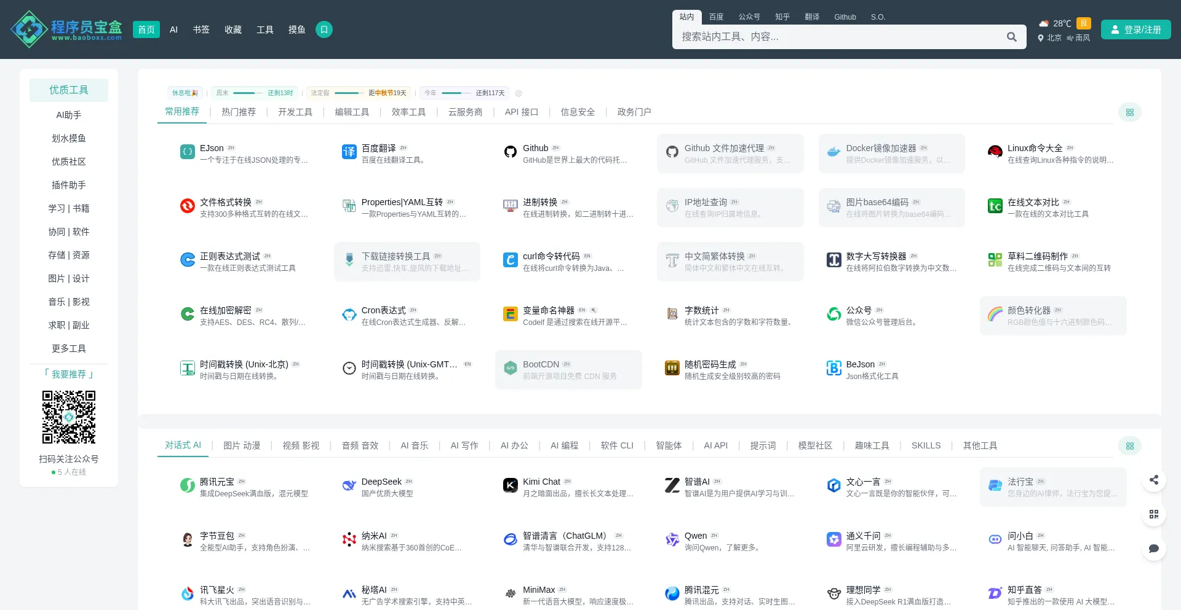Click the sidebar WeChat QR code image

click(69, 417)
